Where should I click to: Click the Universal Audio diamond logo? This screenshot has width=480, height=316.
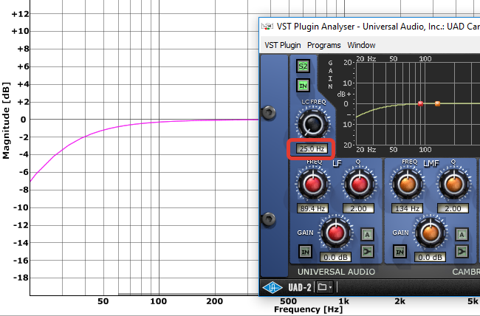point(272,287)
